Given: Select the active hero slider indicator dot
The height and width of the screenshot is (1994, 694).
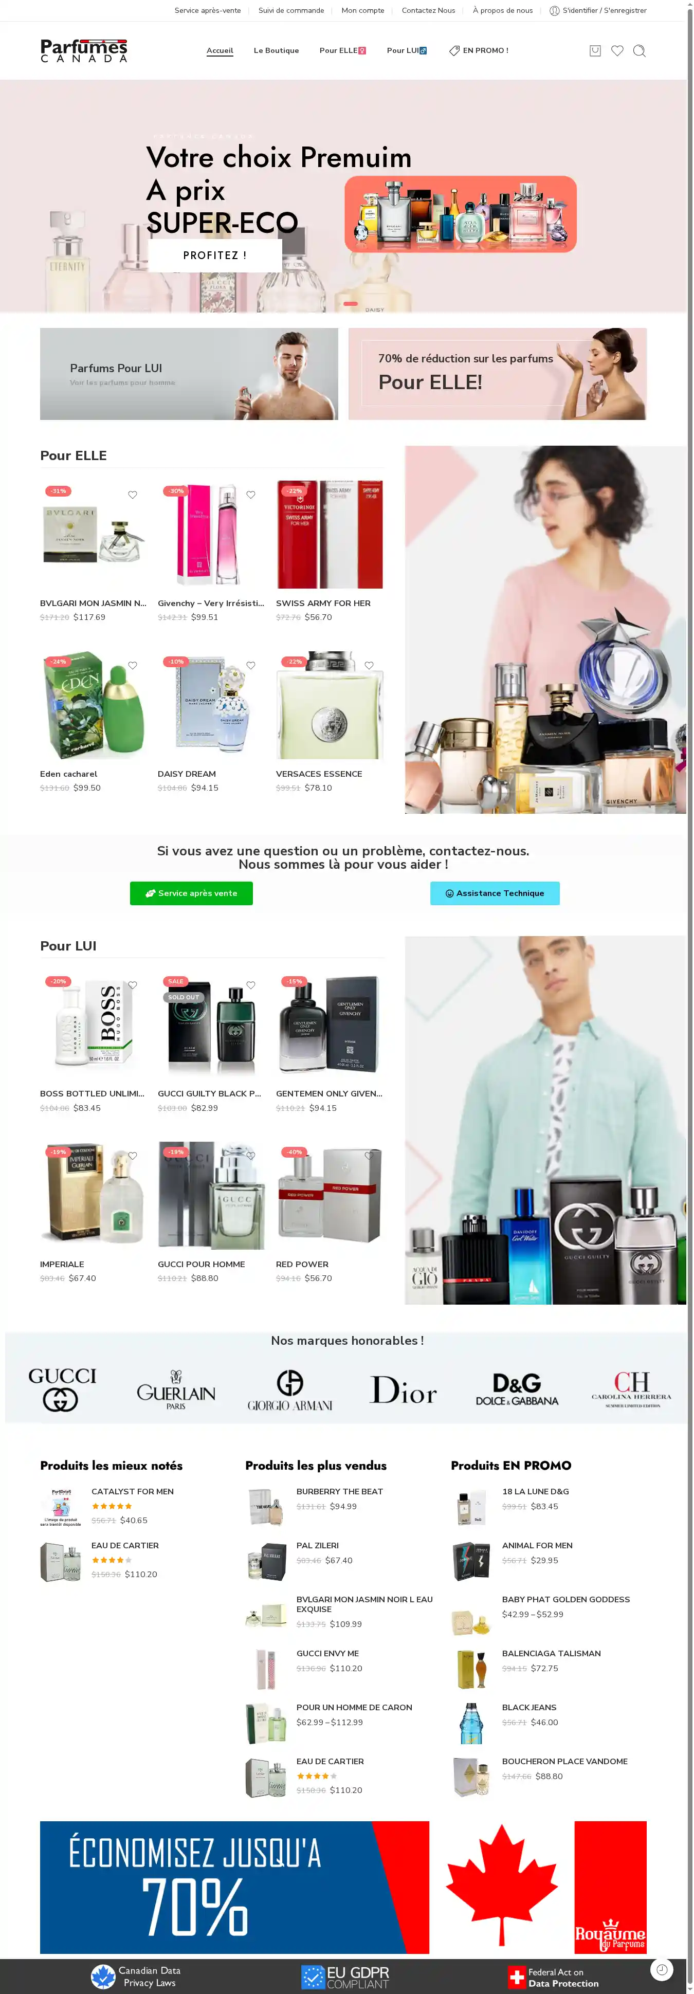Looking at the screenshot, I should 351,303.
